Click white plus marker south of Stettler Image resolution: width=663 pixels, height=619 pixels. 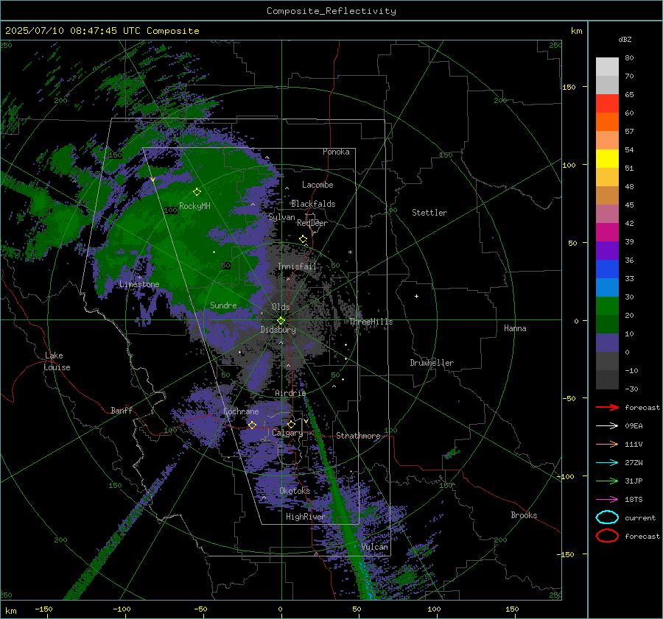pyautogui.click(x=416, y=296)
